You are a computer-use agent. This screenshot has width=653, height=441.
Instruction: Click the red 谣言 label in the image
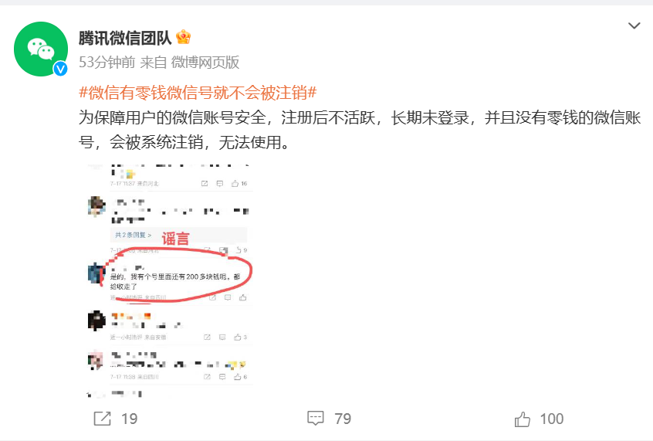(x=175, y=239)
